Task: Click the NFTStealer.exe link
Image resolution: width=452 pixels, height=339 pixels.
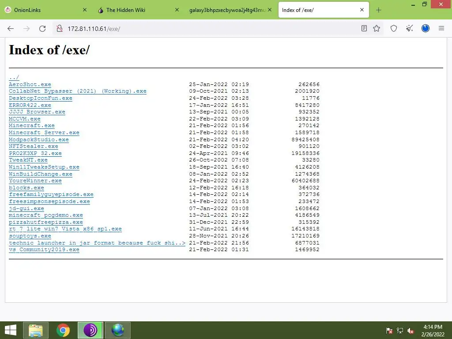Action: click(34, 146)
